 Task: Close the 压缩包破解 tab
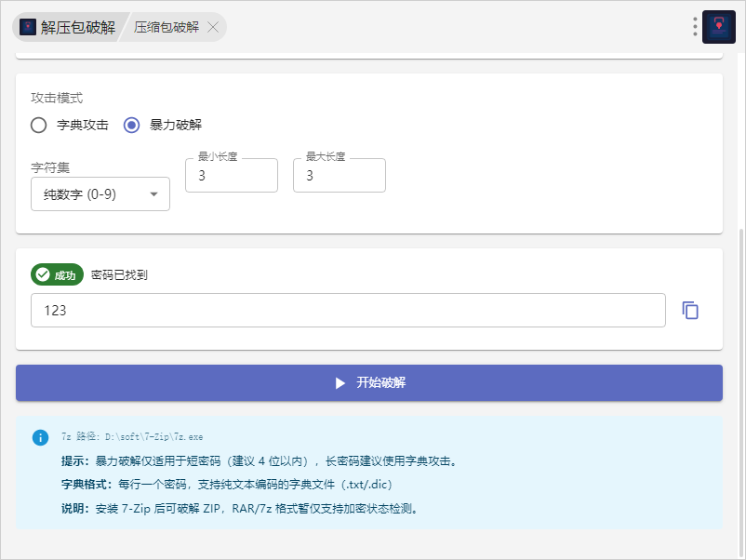[213, 27]
